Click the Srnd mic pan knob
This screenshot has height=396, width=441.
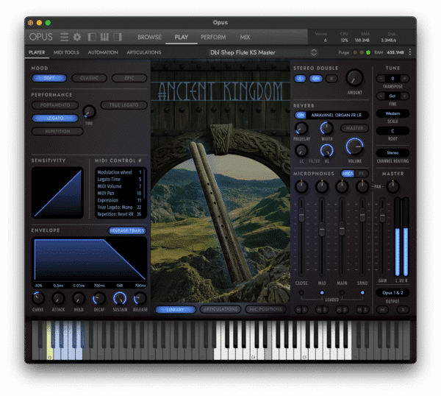[362, 186]
